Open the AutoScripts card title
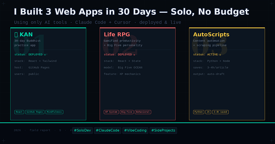 pos(211,35)
